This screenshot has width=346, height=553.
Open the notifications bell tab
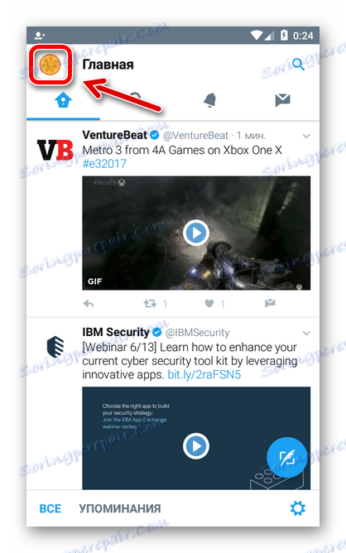click(x=210, y=100)
